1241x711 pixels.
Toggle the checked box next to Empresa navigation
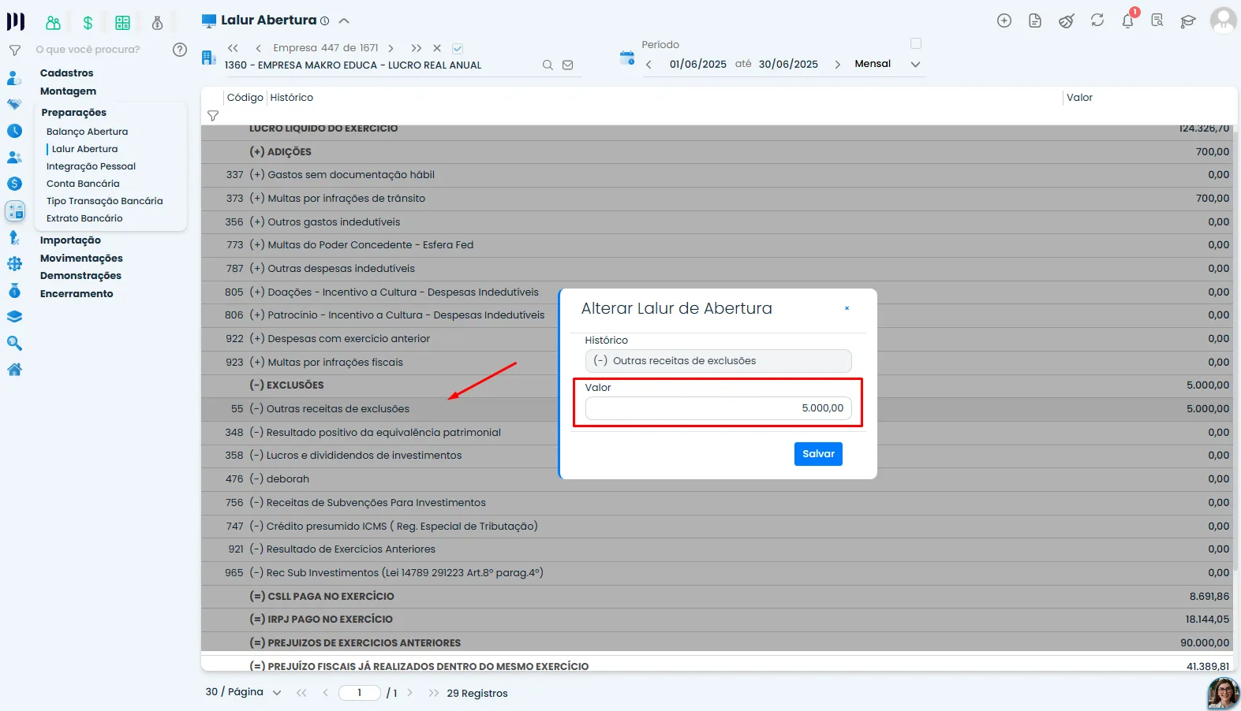(458, 48)
